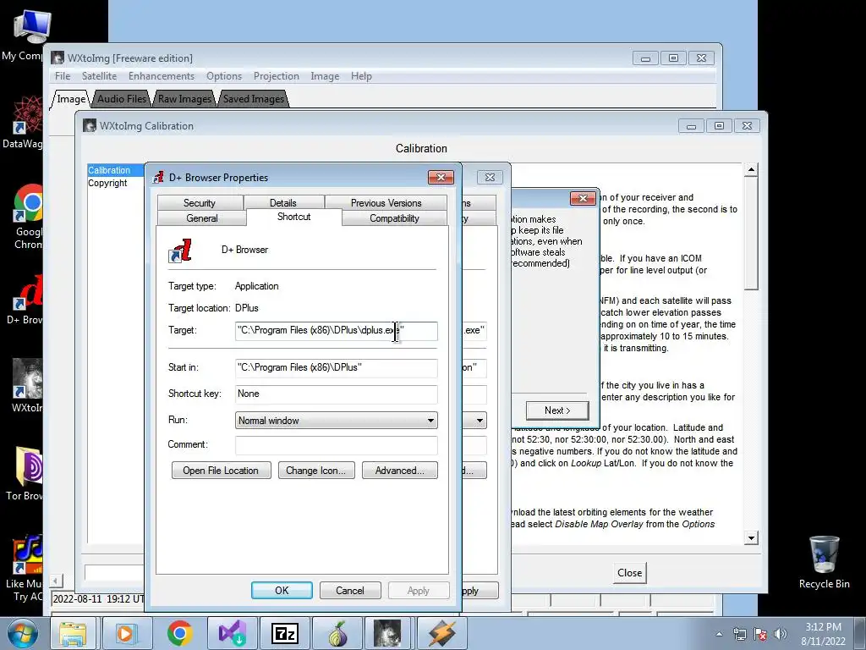Open the Winamp lightning taskbar icon
The height and width of the screenshot is (650, 866).
pos(441,633)
